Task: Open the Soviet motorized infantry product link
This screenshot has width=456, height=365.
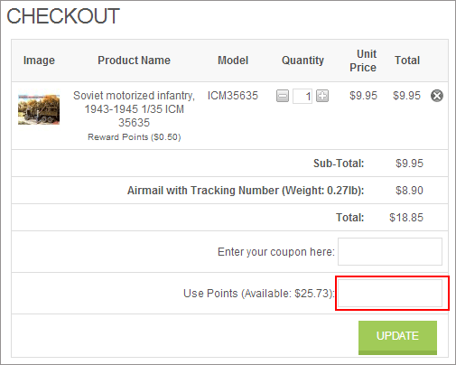Action: (134, 109)
